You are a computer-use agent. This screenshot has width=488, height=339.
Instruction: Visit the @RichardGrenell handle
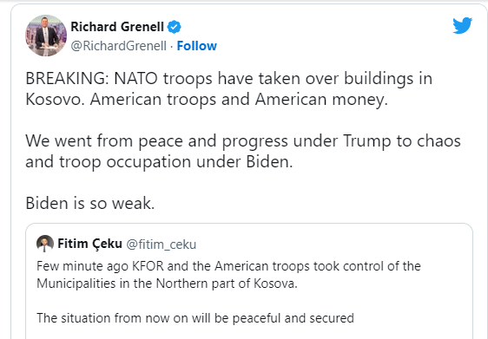(119, 46)
